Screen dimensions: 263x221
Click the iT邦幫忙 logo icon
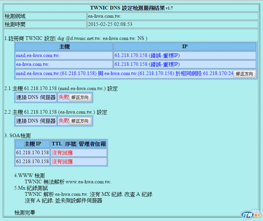click(251, 214)
